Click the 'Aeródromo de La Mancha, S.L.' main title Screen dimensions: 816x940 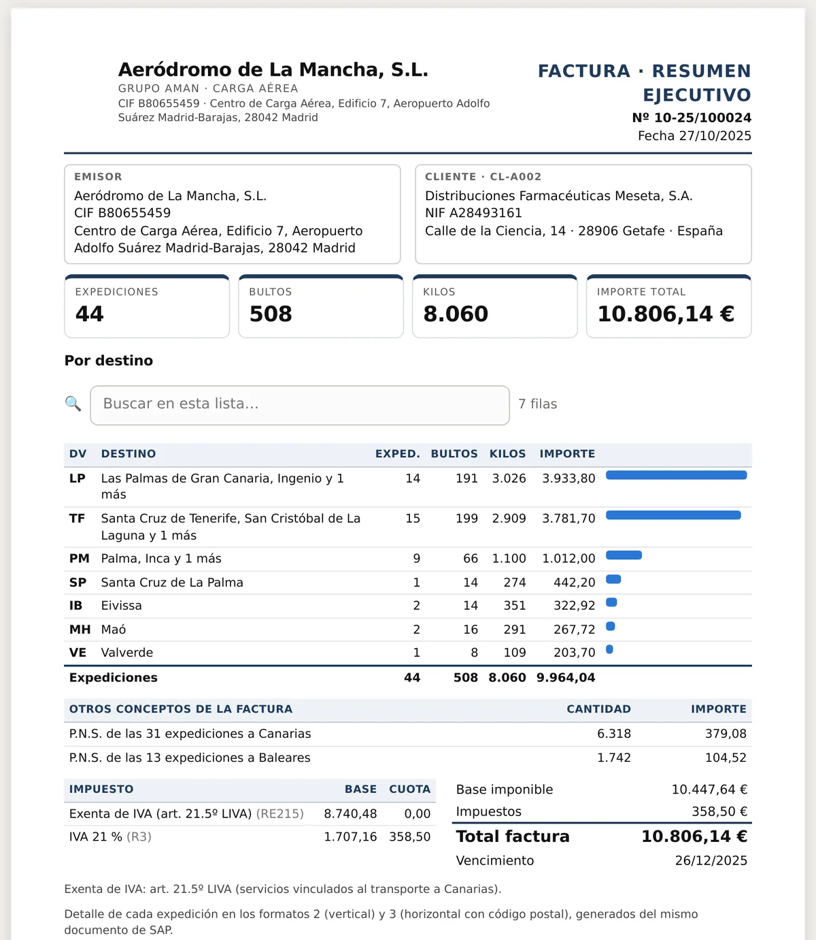click(x=273, y=69)
